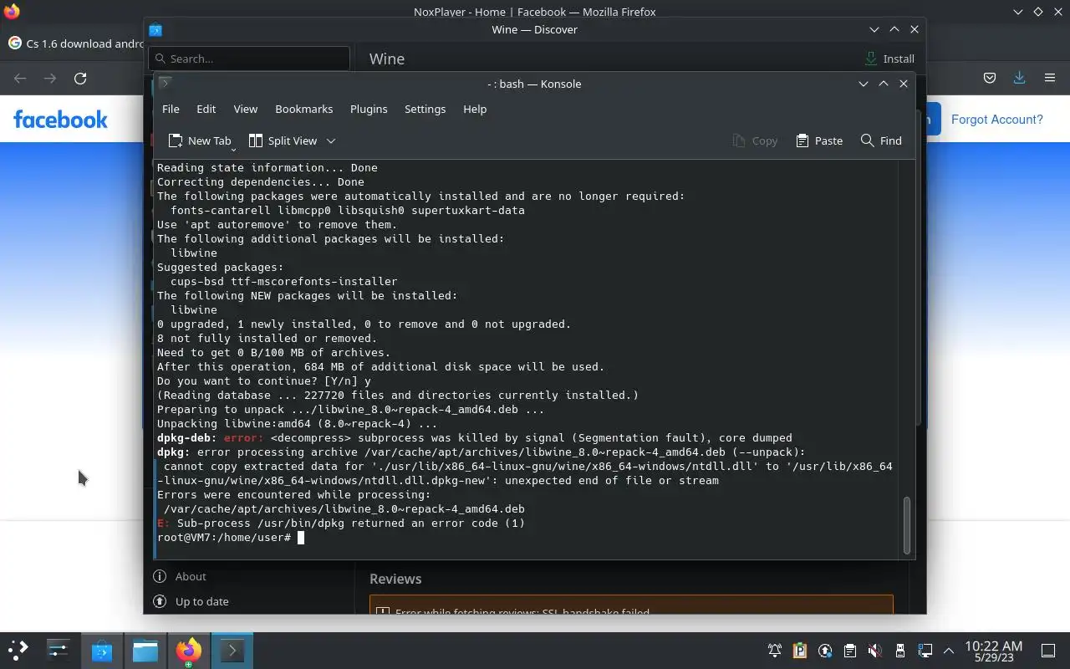
Task: Click the Cs 1.6 download Firefox tab
Action: pyautogui.click(x=74, y=43)
